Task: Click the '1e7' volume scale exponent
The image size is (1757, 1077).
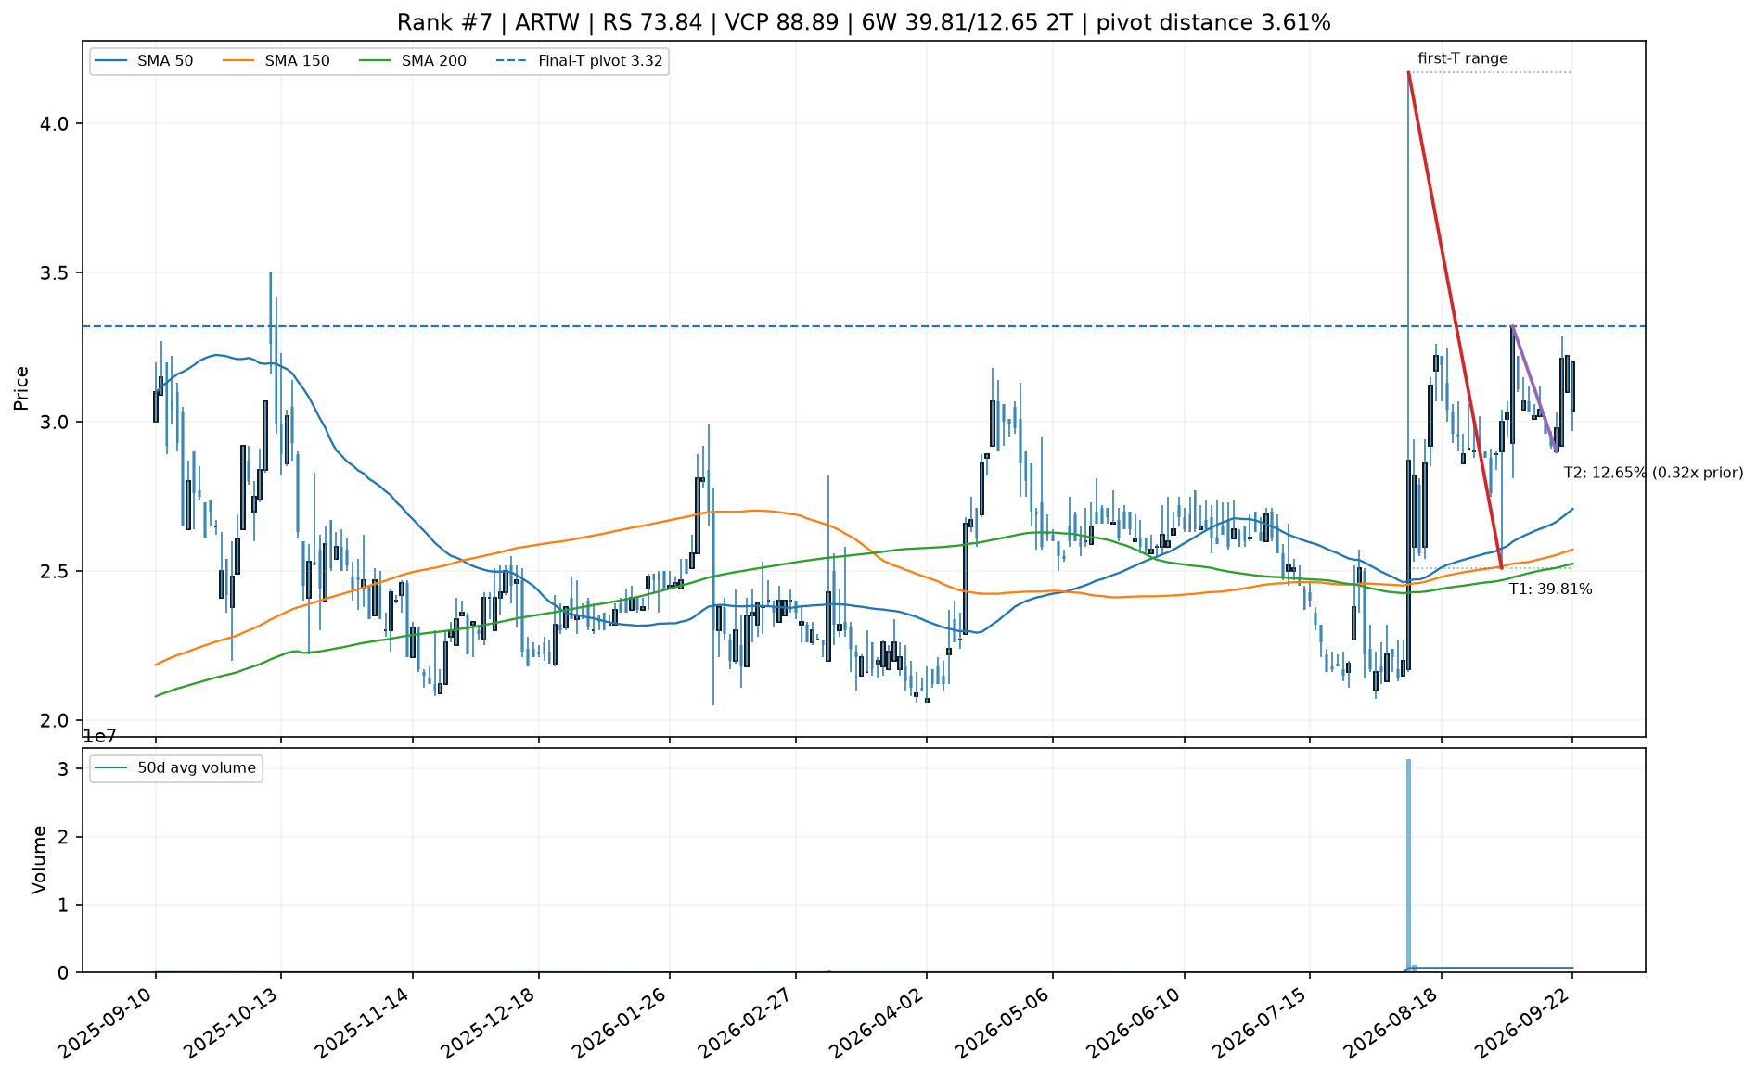Action: click(x=99, y=737)
